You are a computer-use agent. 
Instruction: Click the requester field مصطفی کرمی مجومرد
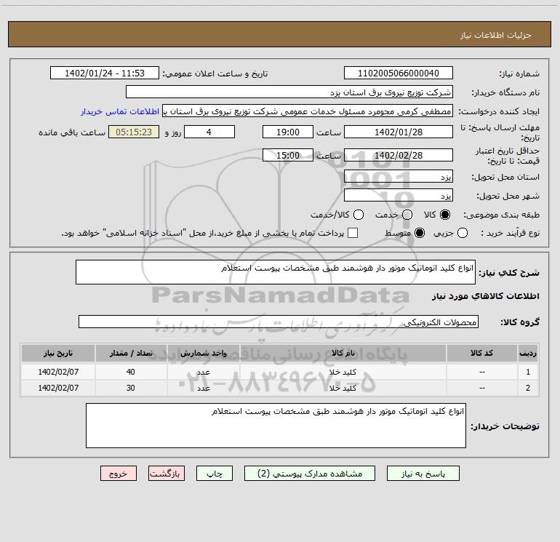click(308, 111)
